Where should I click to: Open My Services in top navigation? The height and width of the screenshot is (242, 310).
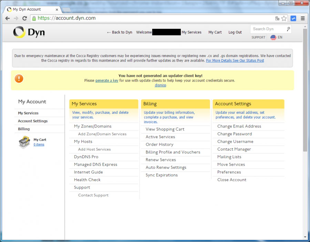[192, 32]
